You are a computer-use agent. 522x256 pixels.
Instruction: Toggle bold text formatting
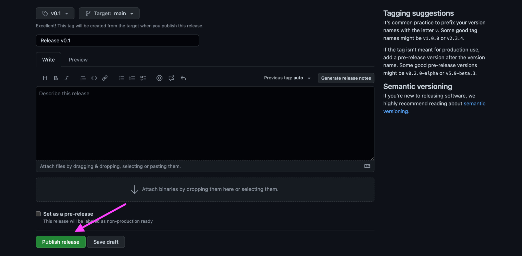[x=56, y=78]
